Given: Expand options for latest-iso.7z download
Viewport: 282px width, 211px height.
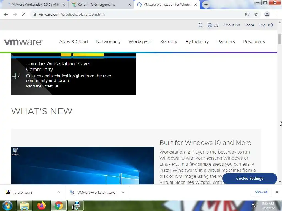Looking at the screenshot, I should pyautogui.click(x=59, y=192).
